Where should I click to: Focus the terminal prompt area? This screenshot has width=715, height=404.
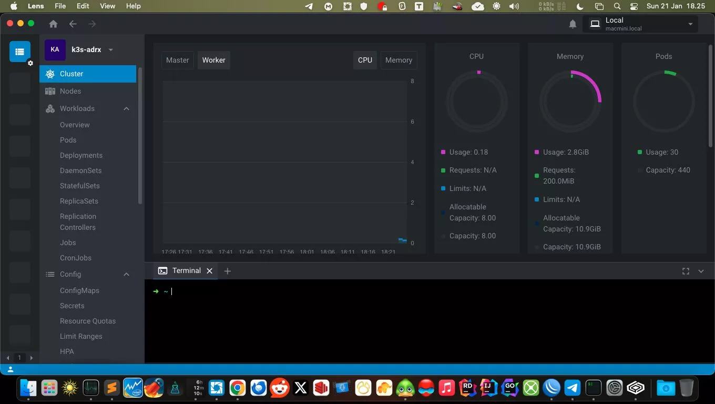tap(430, 320)
